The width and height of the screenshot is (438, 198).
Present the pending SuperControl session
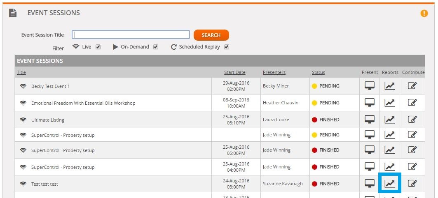pos(370,135)
